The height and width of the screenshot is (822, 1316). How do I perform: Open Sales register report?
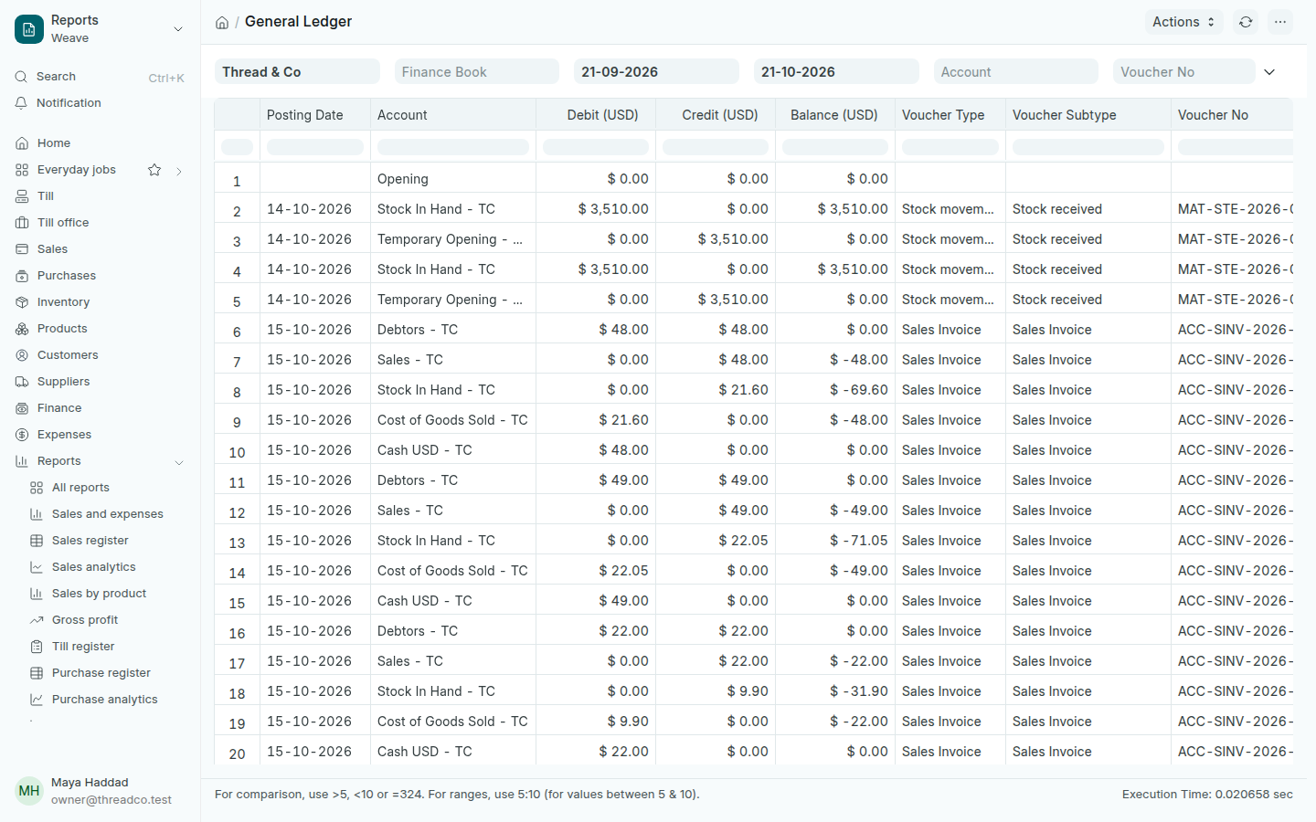(x=108, y=541)
